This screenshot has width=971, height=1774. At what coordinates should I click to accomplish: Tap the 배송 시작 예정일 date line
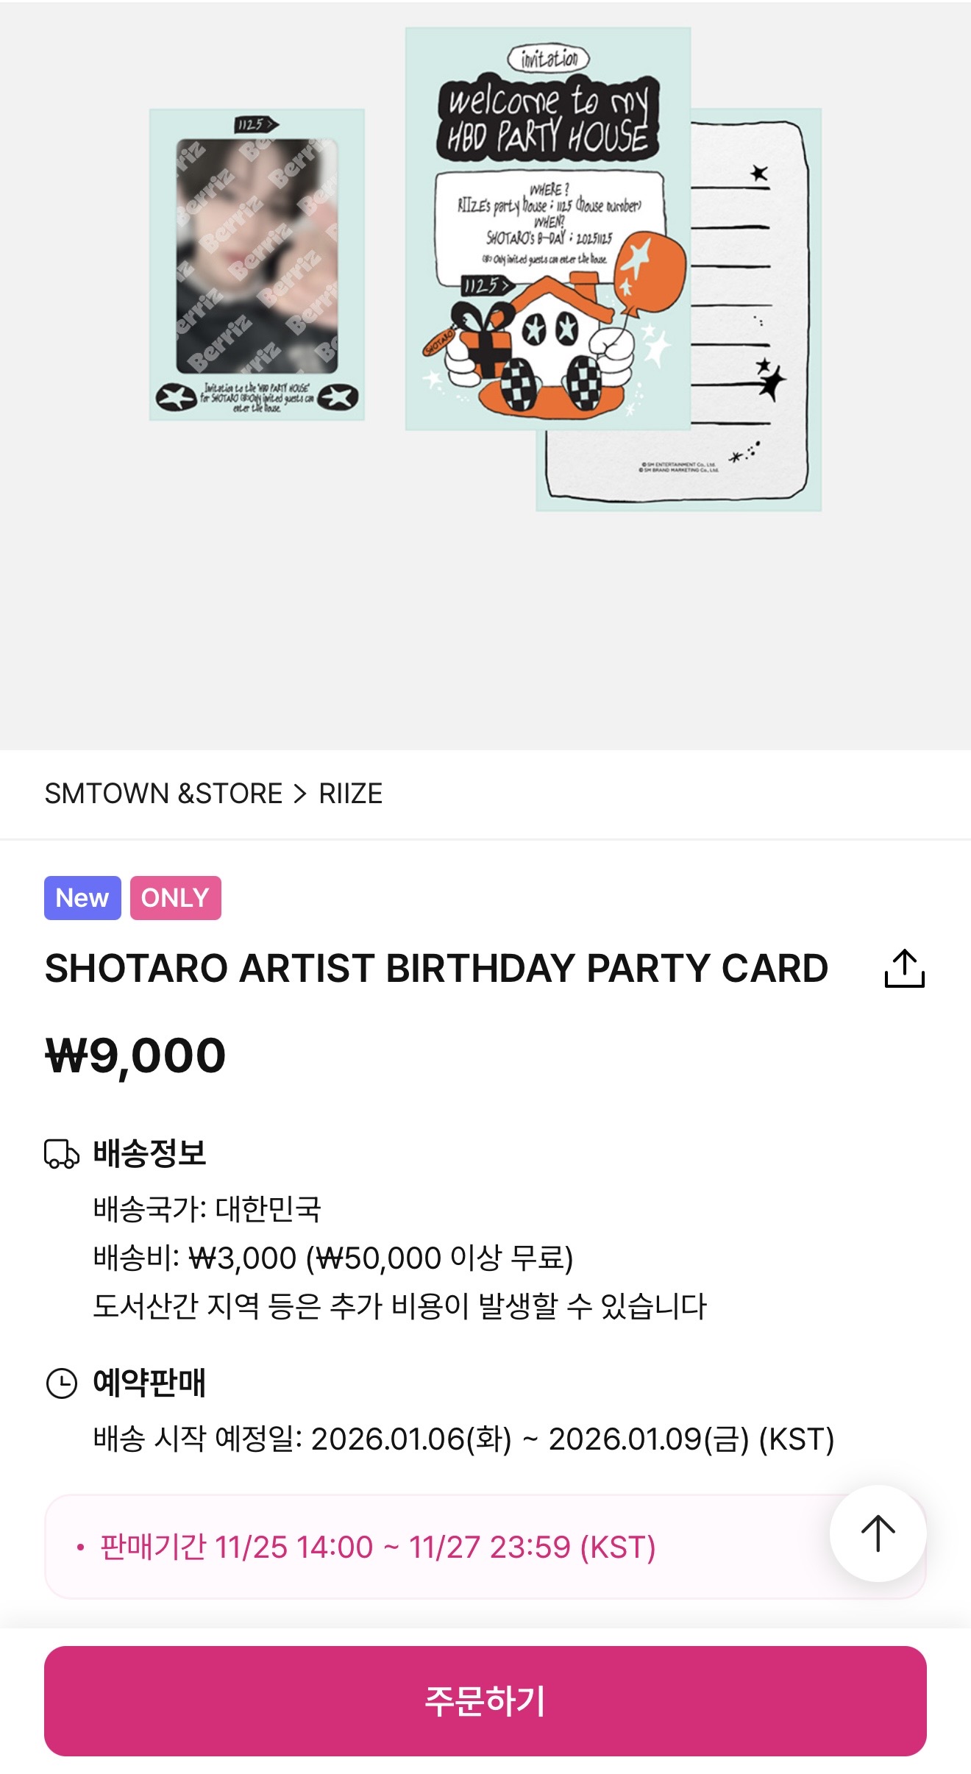(463, 1439)
